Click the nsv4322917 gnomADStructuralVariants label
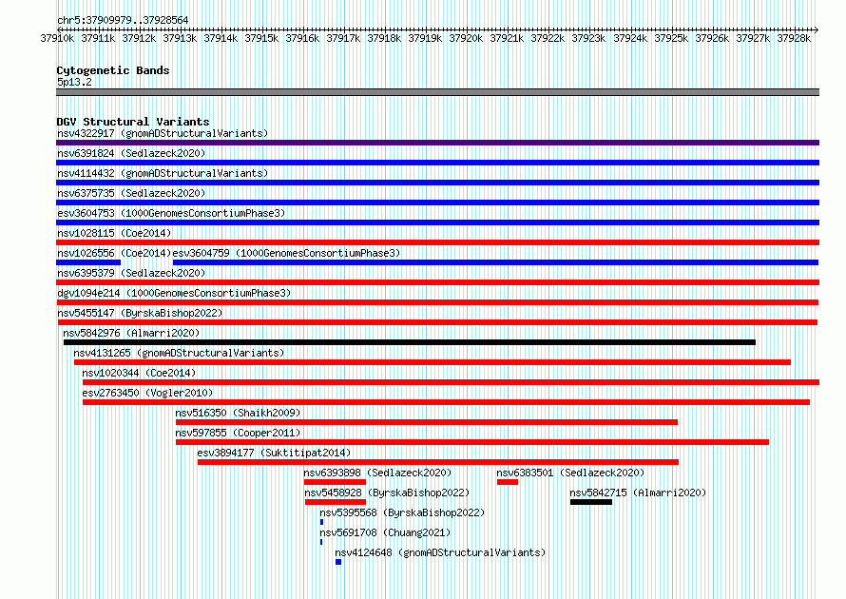Image resolution: width=846 pixels, height=599 pixels. [163, 133]
